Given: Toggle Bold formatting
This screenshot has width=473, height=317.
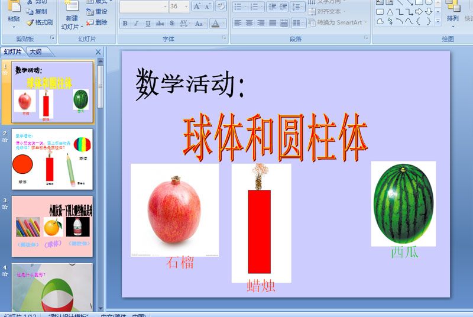Looking at the screenshot, I should tap(125, 24).
